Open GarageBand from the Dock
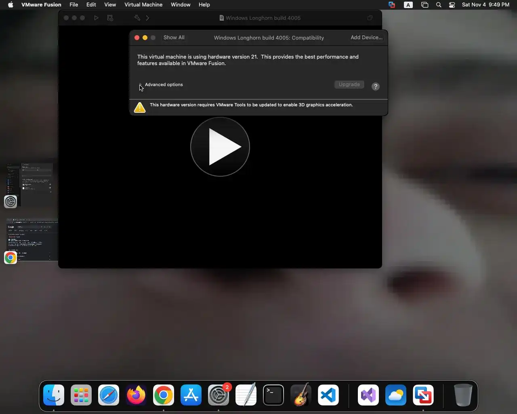The image size is (517, 414). tap(301, 395)
